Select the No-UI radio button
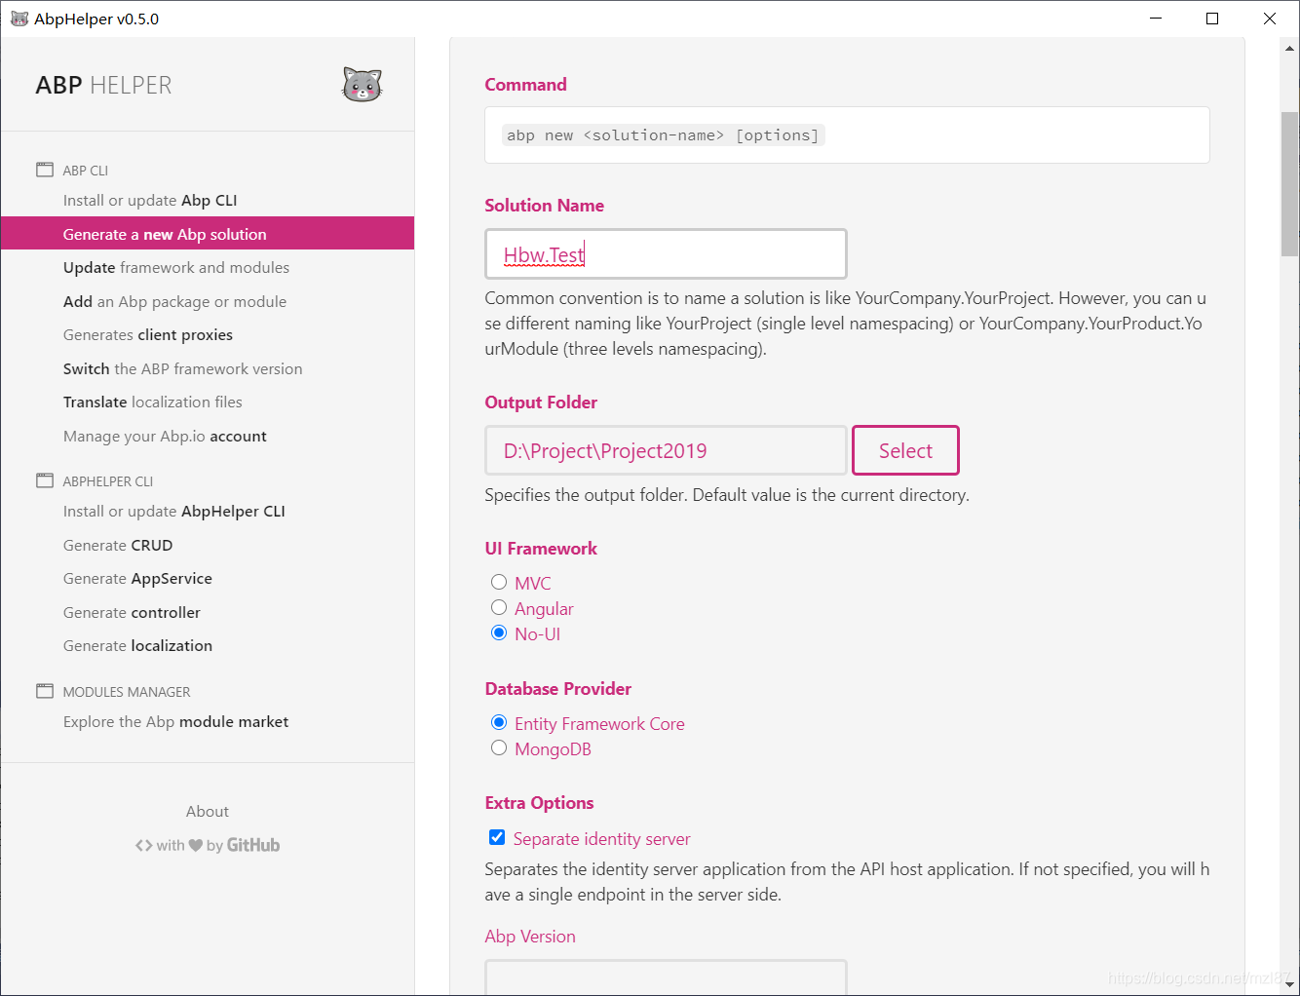 [499, 632]
